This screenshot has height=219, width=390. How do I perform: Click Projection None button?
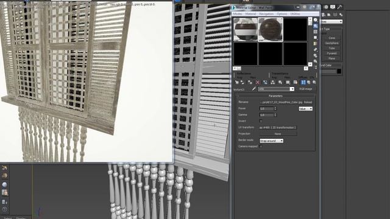coord(278,134)
